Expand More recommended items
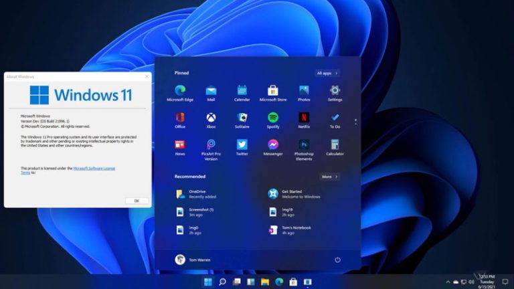Image resolution: width=514 pixels, height=289 pixels. [x=329, y=177]
